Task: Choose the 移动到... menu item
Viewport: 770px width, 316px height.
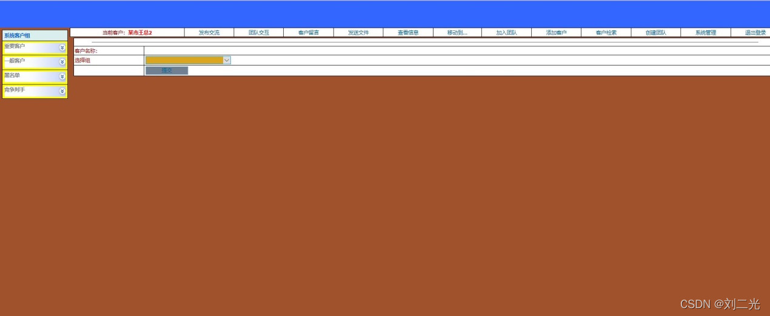Action: point(457,33)
